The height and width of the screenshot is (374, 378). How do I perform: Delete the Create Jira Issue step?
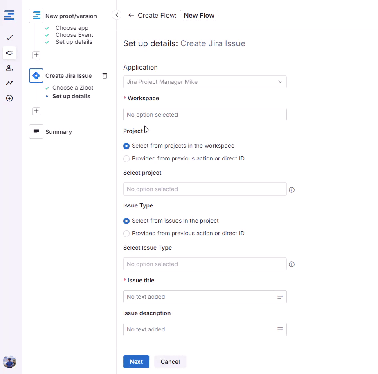pos(105,76)
